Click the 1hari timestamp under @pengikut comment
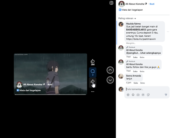171x138 pixels. click(x=128, y=57)
